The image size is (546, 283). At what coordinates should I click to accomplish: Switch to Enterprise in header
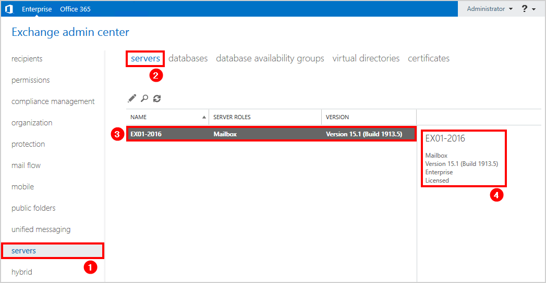pyautogui.click(x=37, y=9)
